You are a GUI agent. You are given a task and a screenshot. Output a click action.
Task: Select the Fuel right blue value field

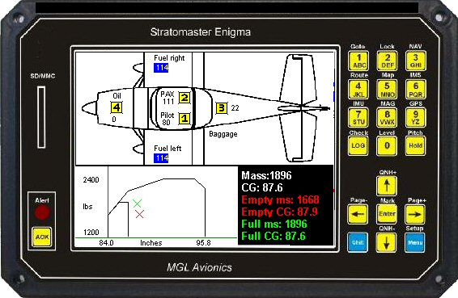click(161, 68)
